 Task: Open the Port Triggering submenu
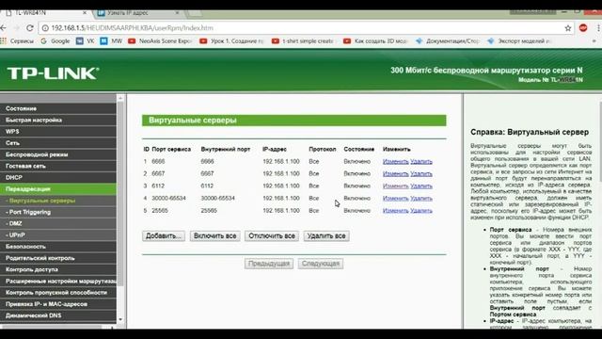(x=58, y=212)
